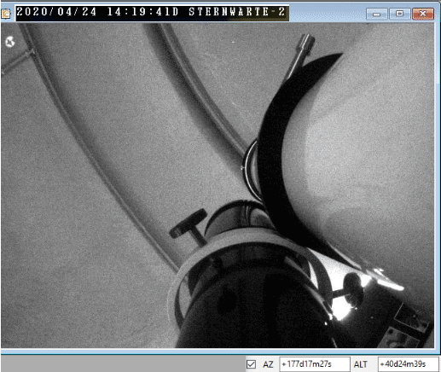Click the bright reflection on telescope mount
Screen dimensions: 441x372
pos(343,309)
